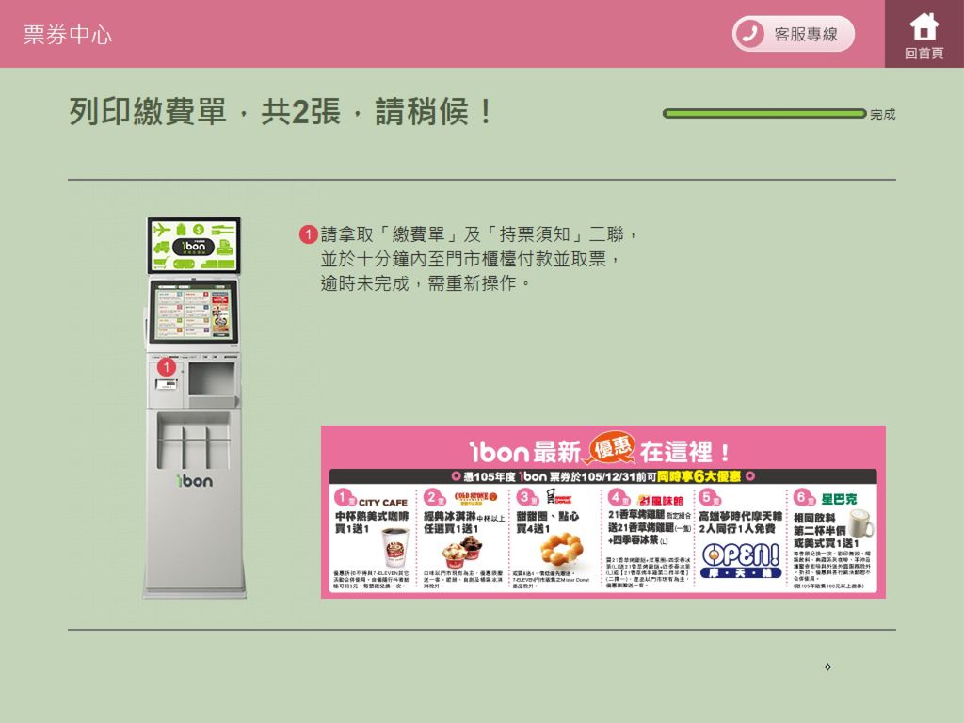Open the CITY CAFE buy-one-get-one offer

coord(373,538)
